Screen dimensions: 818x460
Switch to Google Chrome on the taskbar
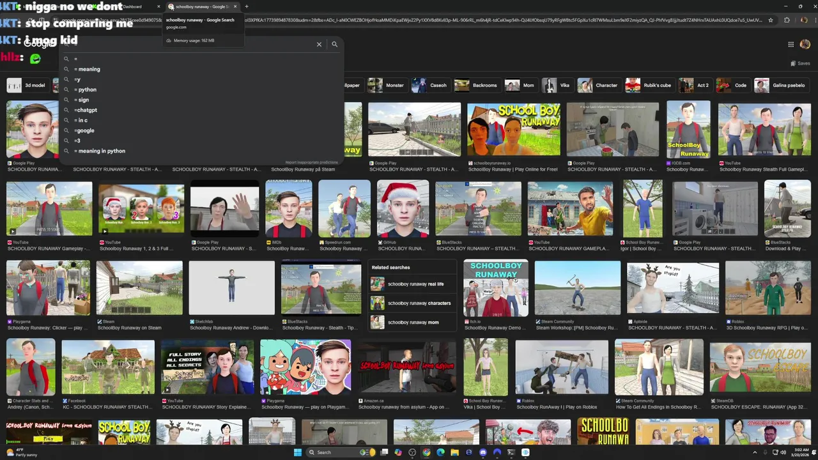tap(426, 452)
